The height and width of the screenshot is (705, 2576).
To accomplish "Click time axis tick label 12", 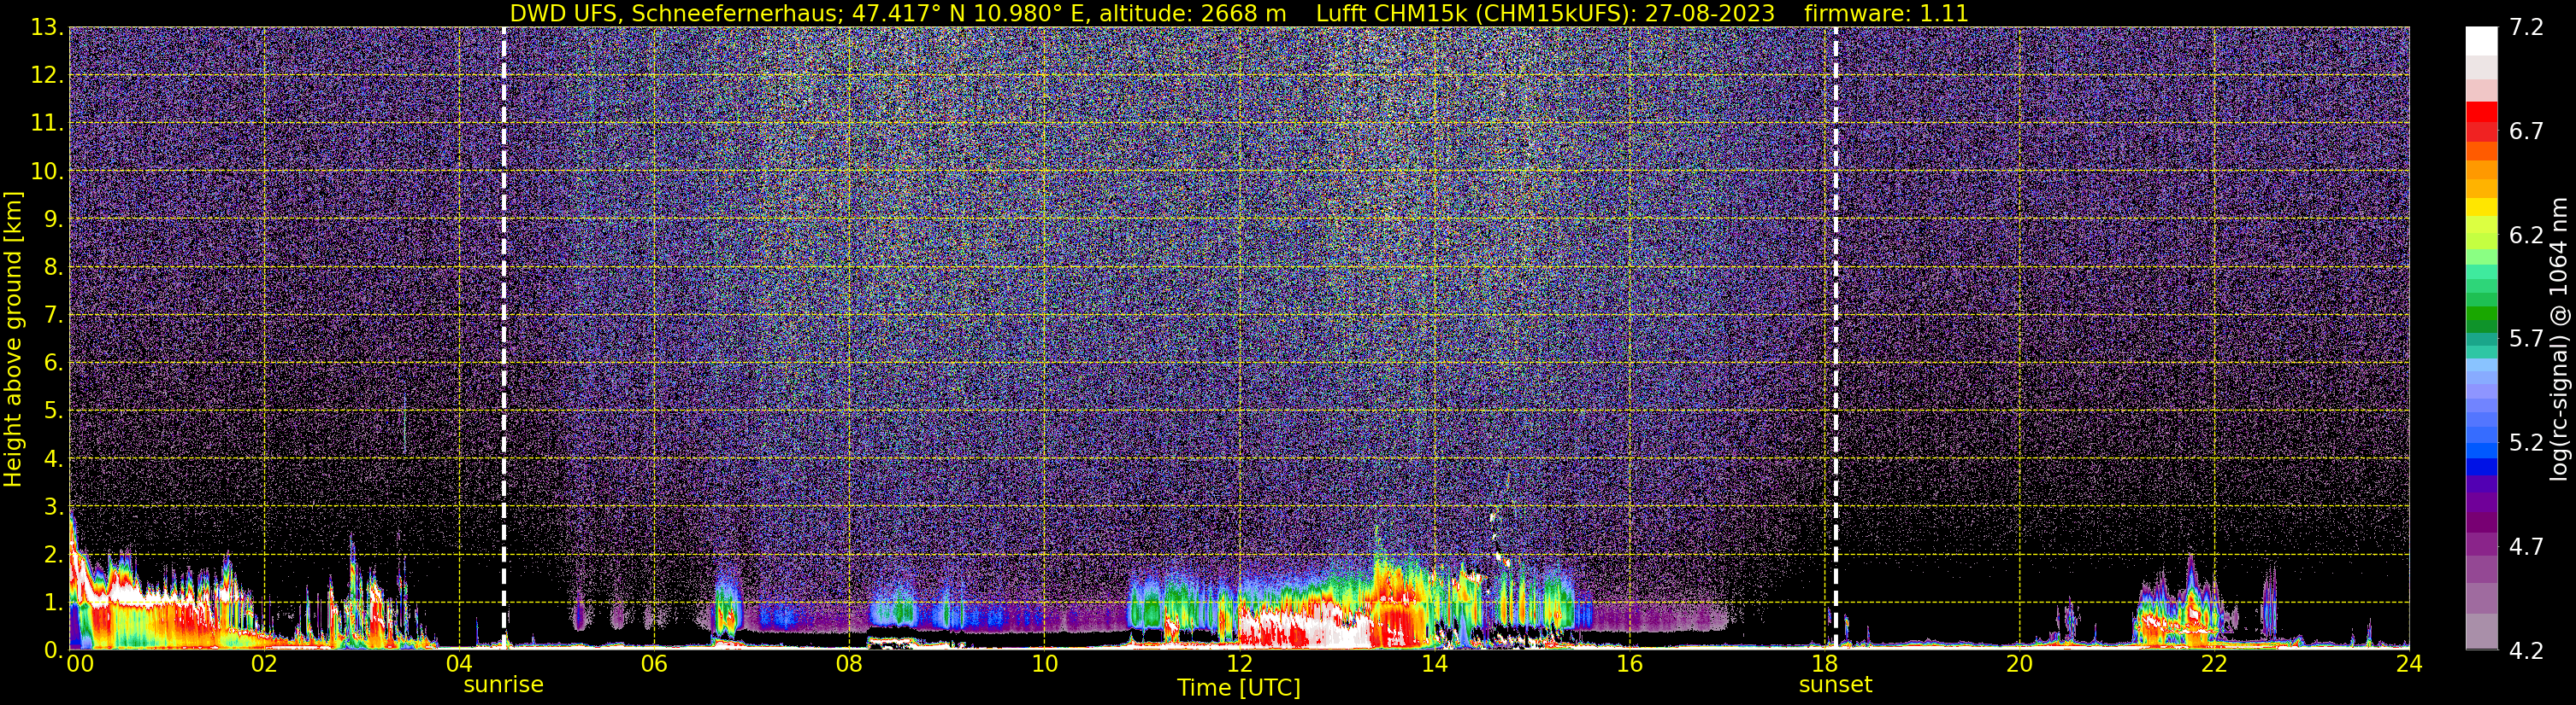I will 1239,664.
